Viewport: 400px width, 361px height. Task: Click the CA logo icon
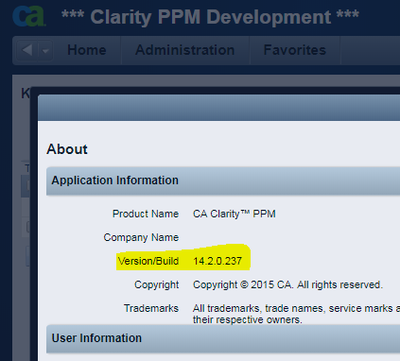click(29, 16)
